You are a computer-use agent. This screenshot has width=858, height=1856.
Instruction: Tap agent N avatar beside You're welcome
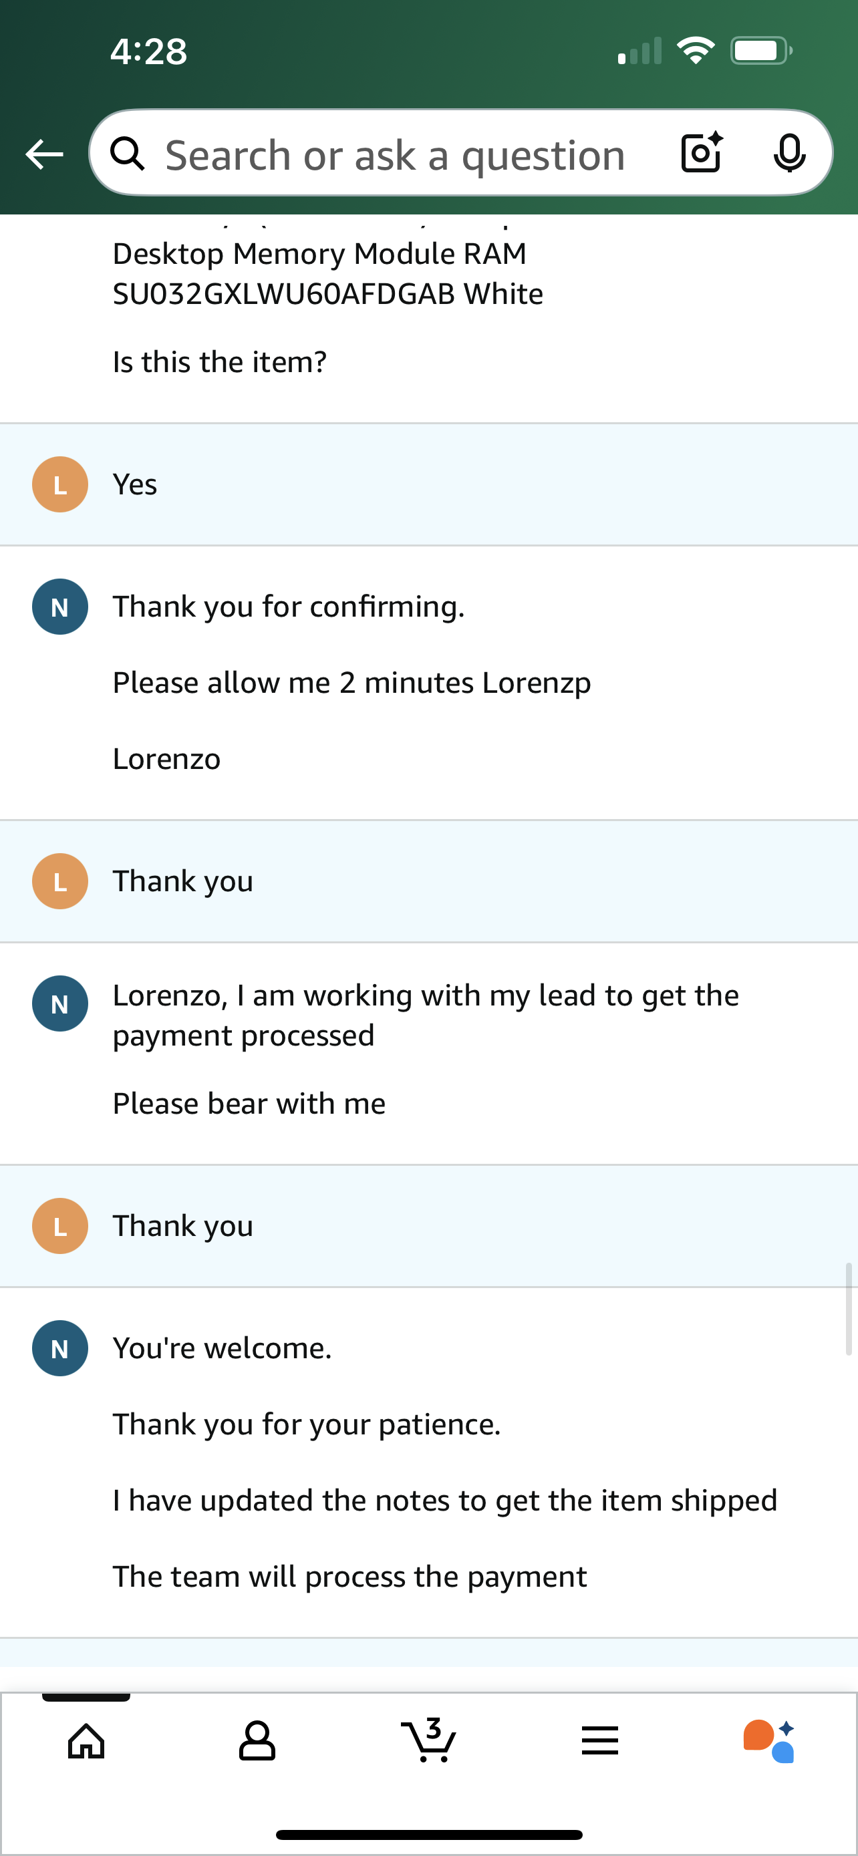61,1348
